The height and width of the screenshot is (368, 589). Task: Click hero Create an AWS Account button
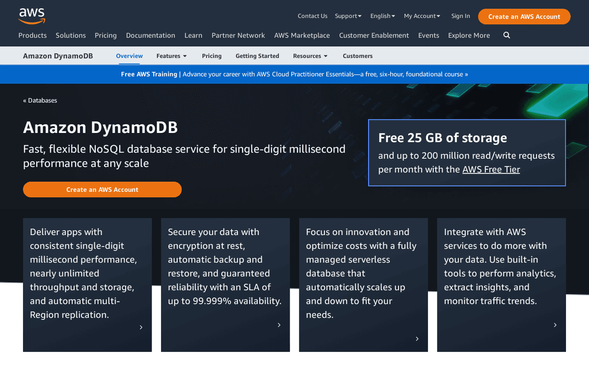pos(102,189)
